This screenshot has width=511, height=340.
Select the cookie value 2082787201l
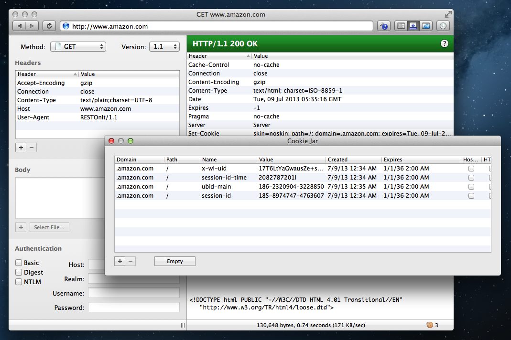click(x=278, y=178)
